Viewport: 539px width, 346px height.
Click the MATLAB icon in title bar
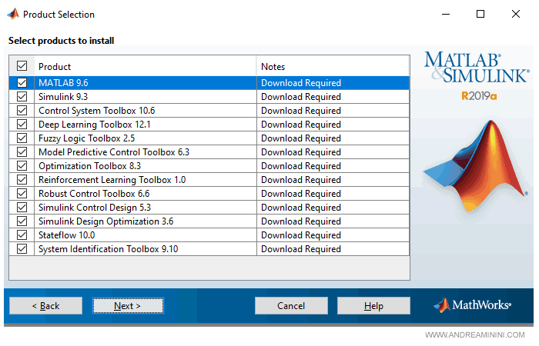tap(13, 14)
